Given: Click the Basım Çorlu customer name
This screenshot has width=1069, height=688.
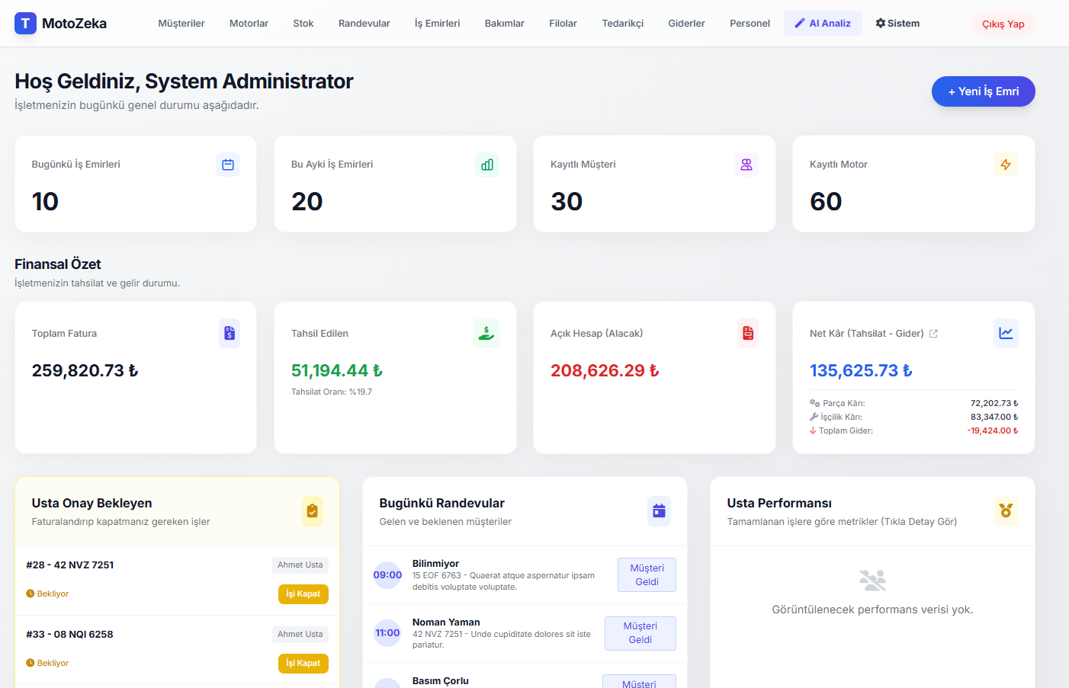Looking at the screenshot, I should pyautogui.click(x=440, y=681).
